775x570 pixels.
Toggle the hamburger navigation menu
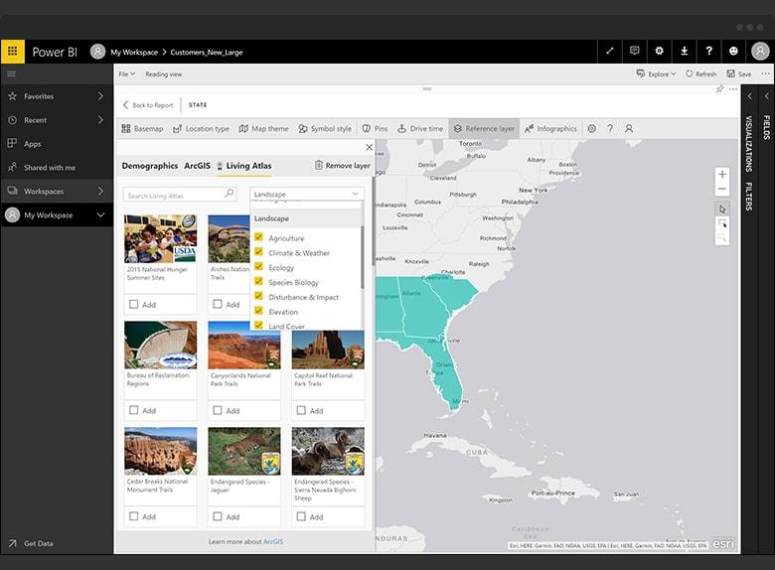[x=11, y=74]
